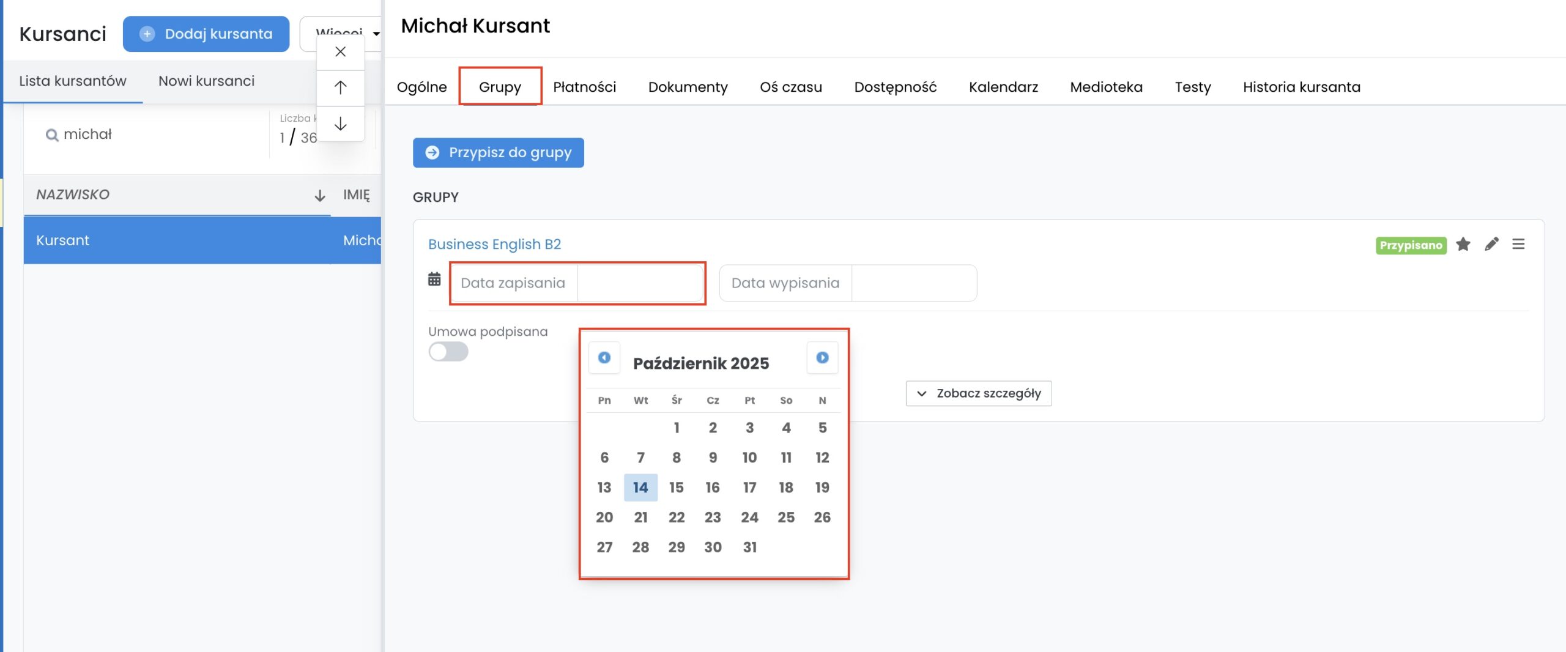Click the down arrow navigation icon
This screenshot has height=652, width=1566.
tap(341, 124)
